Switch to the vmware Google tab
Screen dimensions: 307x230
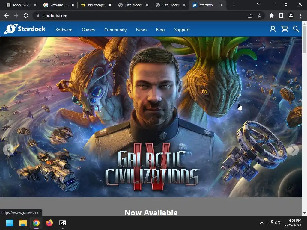coord(58,5)
